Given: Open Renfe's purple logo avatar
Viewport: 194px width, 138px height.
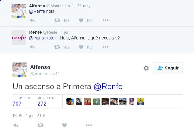Looking at the screenshot, I should 19,38.
